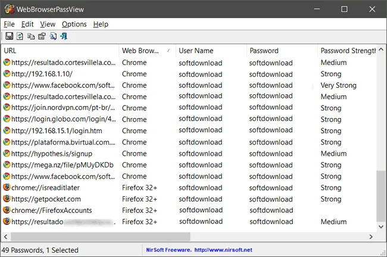Sort by the Web Browser column header
This screenshot has width=387, height=257.
click(x=147, y=51)
